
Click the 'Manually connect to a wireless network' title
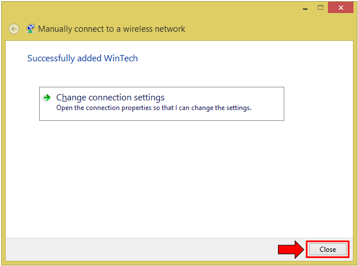point(111,29)
